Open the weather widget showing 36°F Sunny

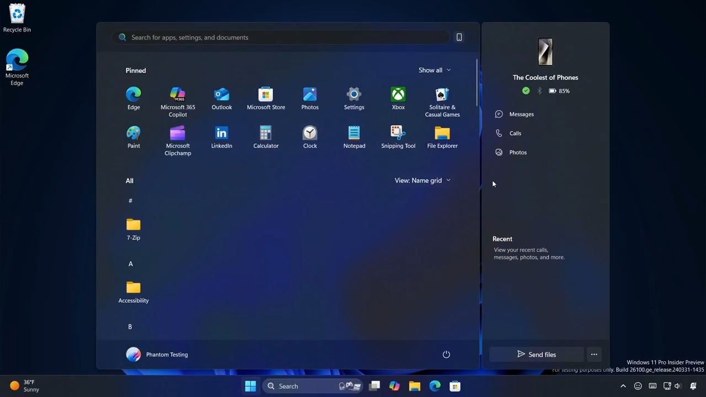point(25,386)
